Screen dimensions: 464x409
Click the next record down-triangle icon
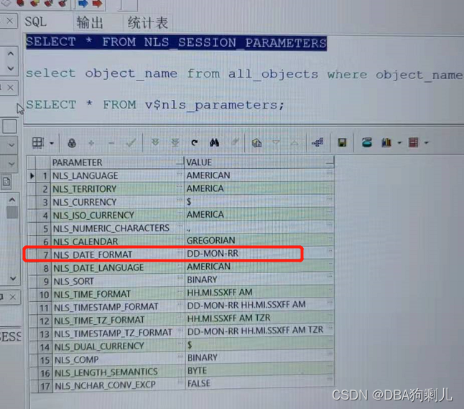click(276, 143)
